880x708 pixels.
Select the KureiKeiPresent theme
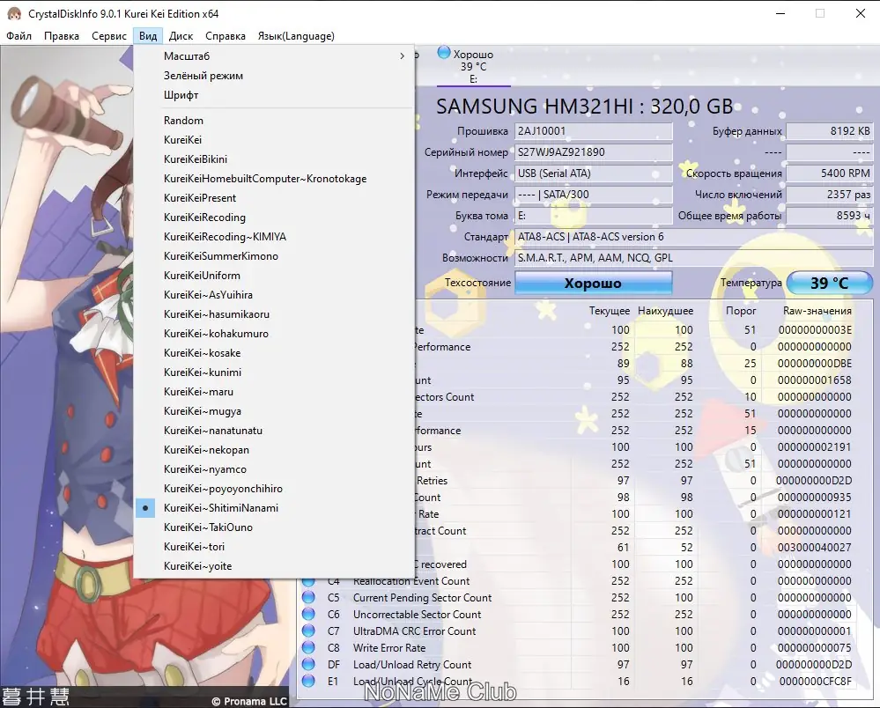(x=274, y=198)
